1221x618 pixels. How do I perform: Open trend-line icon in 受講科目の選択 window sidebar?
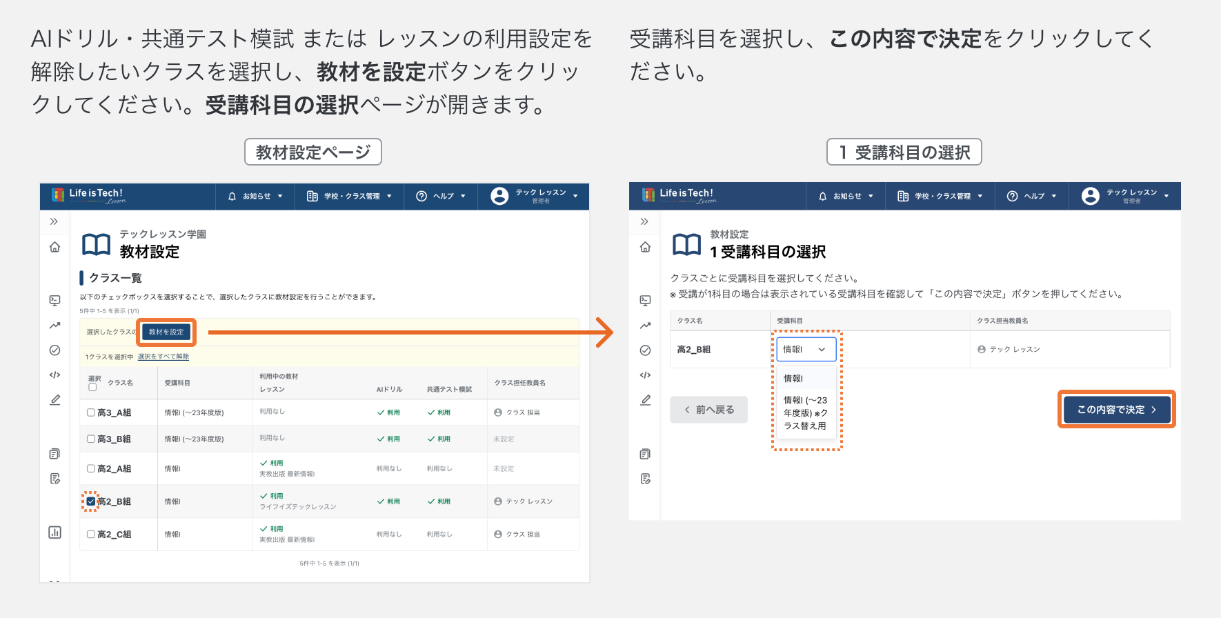pyautogui.click(x=645, y=326)
